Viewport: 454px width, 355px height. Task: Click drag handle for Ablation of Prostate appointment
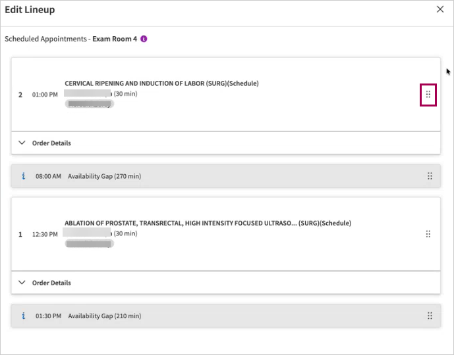[428, 234]
